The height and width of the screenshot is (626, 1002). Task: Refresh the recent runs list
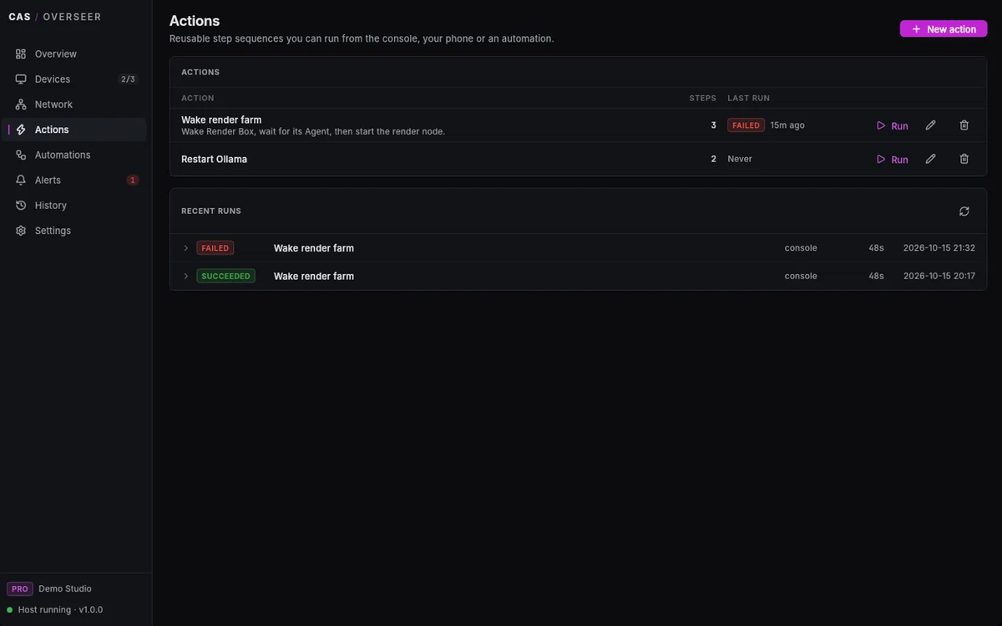[964, 211]
